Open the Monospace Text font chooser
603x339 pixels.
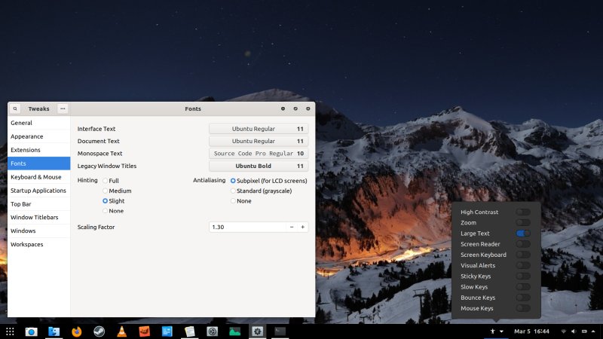259,153
